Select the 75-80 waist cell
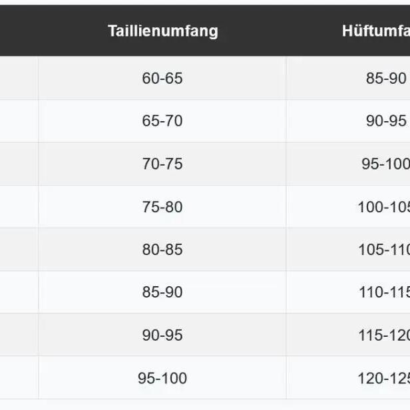The image size is (410, 410). click(x=162, y=206)
